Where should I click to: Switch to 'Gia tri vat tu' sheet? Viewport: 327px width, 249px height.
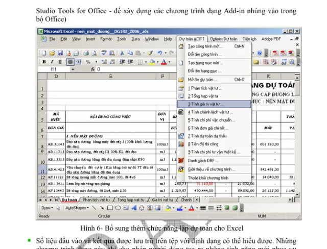pos(162,200)
